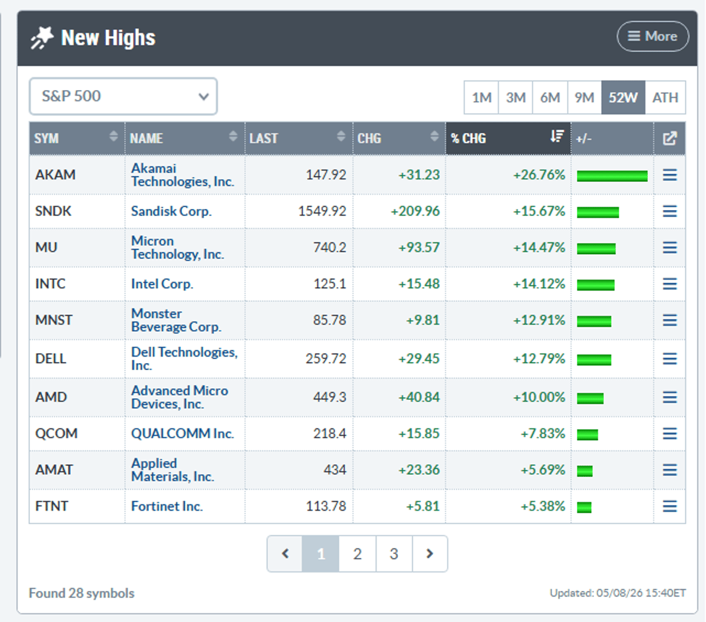
Task: Open Sandisk Corp. link
Action: pos(171,211)
